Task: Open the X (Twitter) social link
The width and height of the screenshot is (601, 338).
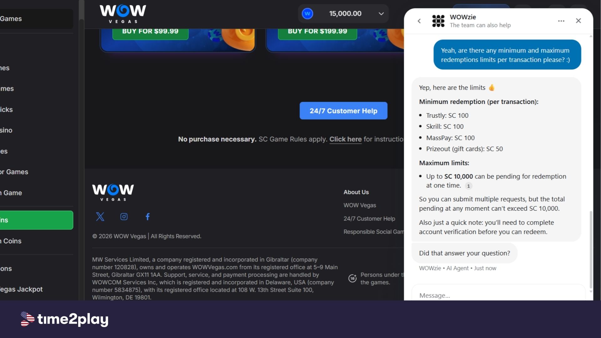Action: coord(100,217)
